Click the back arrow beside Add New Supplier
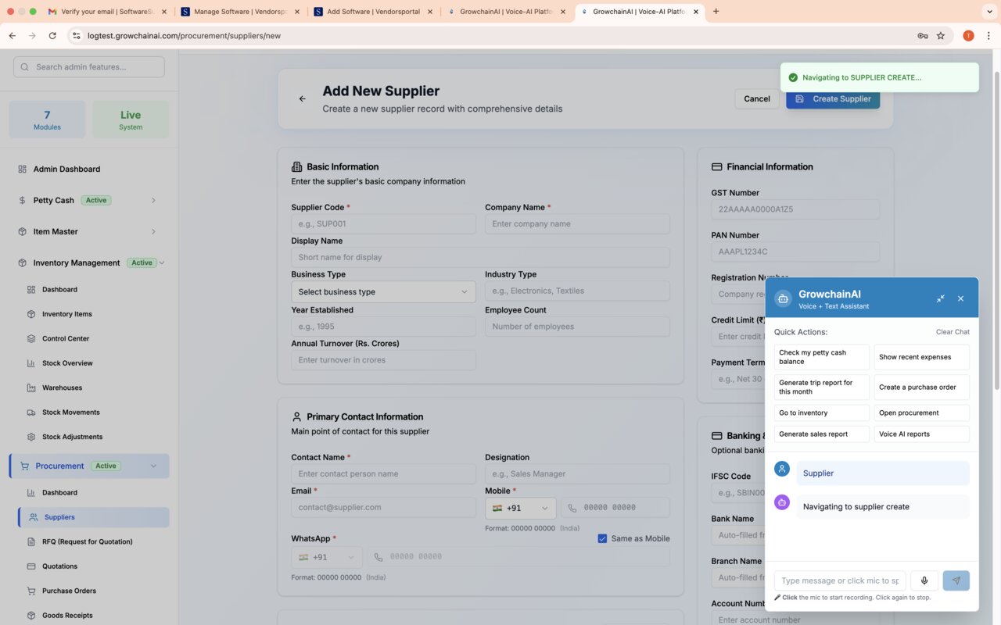The width and height of the screenshot is (1001, 625). (x=303, y=99)
